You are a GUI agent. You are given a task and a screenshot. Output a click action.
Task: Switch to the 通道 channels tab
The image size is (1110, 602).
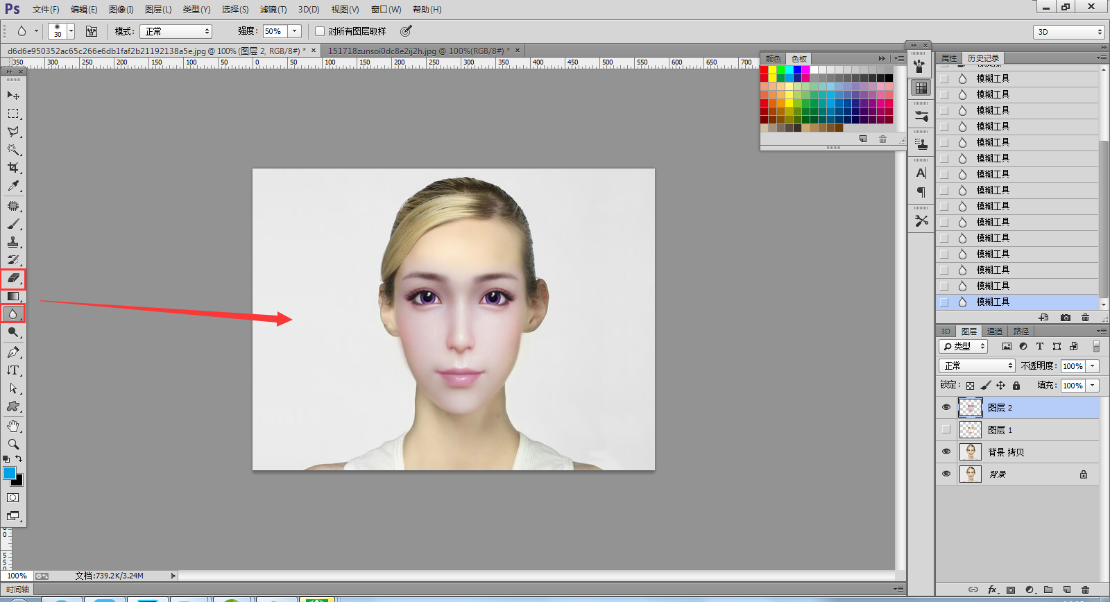click(995, 332)
